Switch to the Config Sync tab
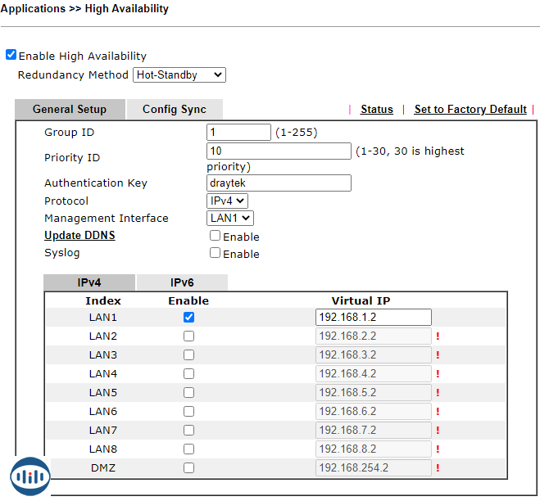Viewport: 540px width, 501px height. tap(175, 110)
